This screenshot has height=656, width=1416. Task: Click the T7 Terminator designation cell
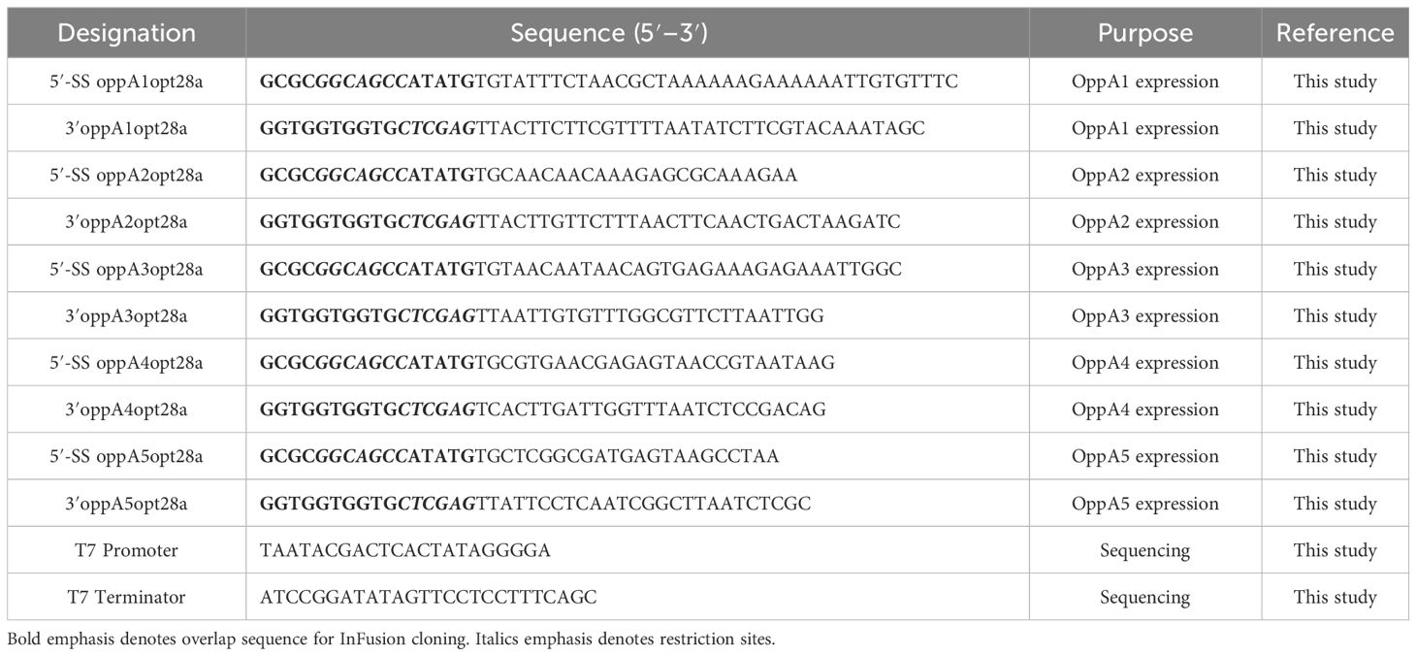click(126, 597)
